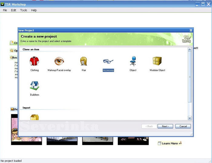The image size is (212, 163).
Task: Select the BuildItem house icon
Action: (35, 86)
